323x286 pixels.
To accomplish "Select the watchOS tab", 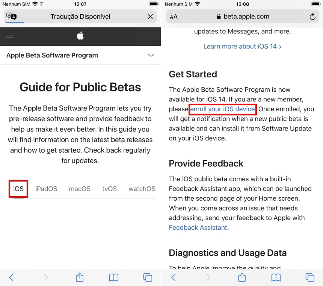I will pos(142,189).
